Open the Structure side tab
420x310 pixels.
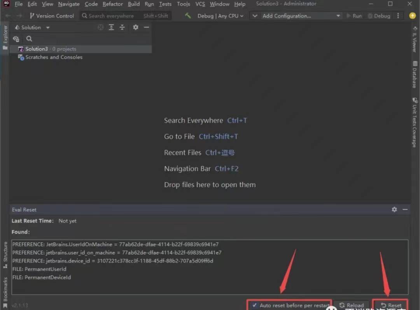click(5, 255)
